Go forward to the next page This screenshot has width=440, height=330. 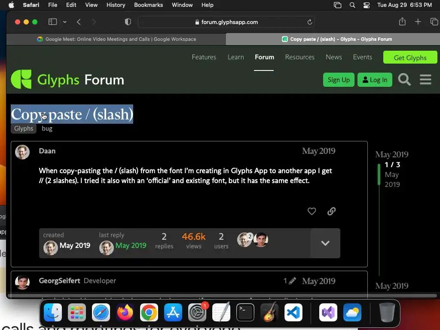[94, 22]
